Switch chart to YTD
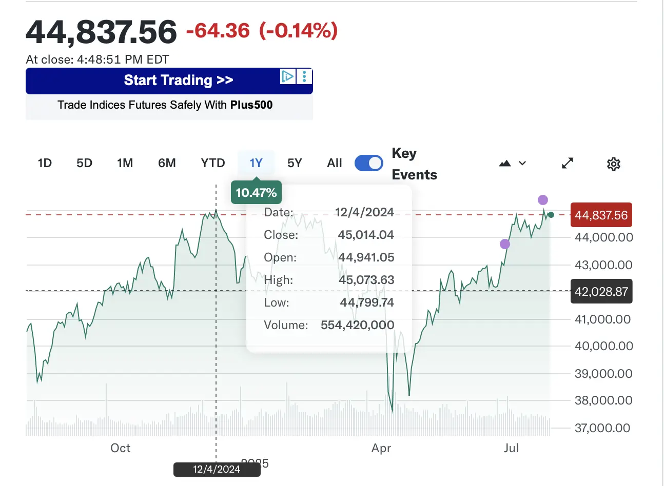This screenshot has height=486, width=664. (x=213, y=163)
